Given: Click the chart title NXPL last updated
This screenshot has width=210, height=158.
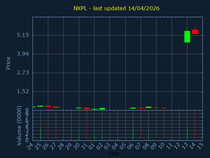Looking at the screenshot, I should coord(116,8).
